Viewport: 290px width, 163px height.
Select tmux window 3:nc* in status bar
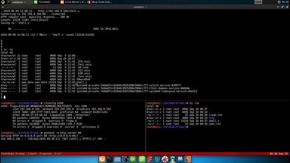tap(58, 153)
